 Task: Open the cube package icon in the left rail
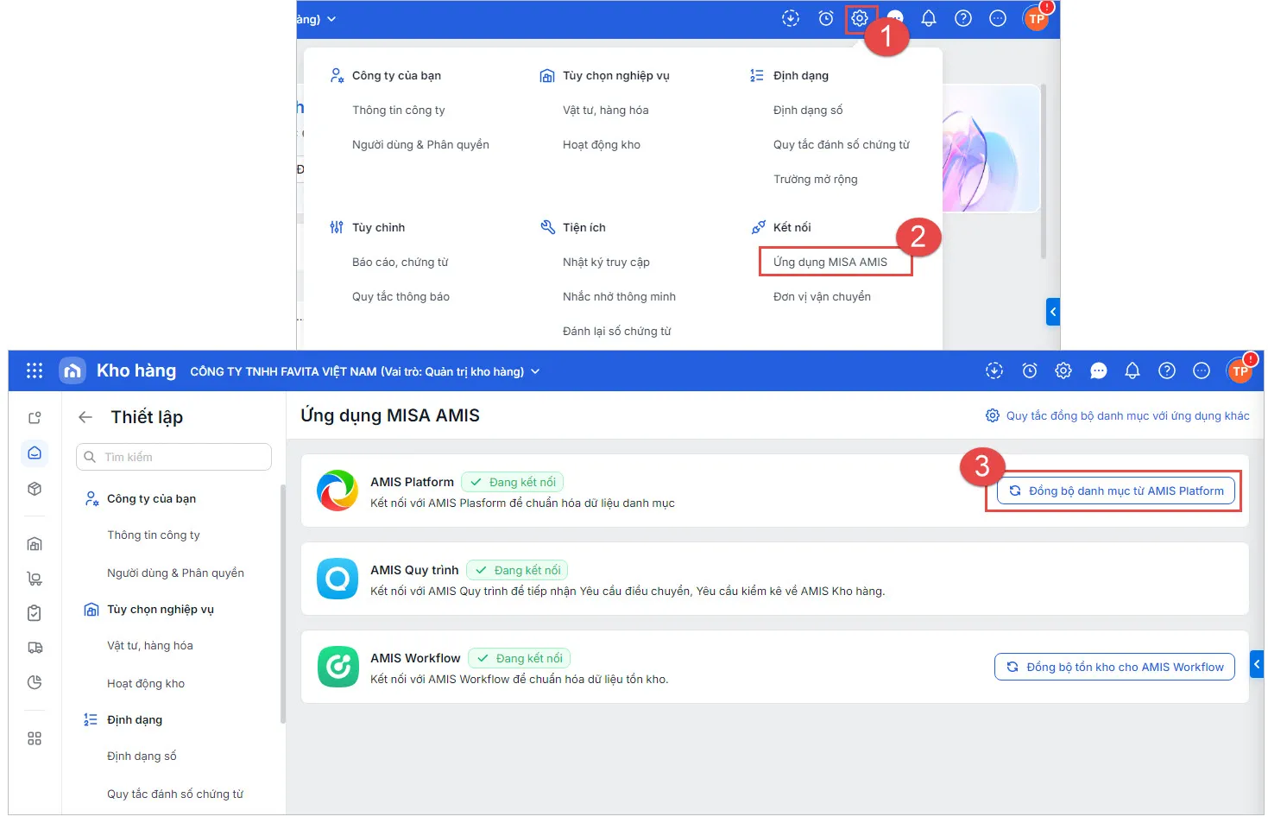[35, 489]
